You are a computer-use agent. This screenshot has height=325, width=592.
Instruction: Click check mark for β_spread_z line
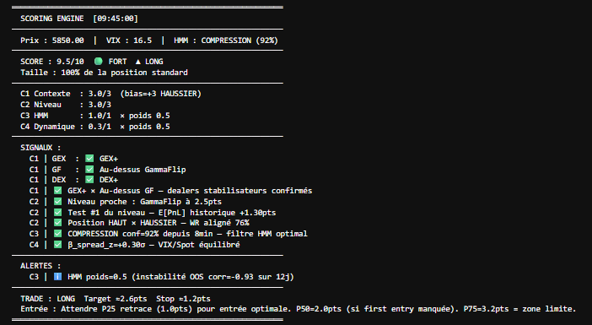click(x=57, y=245)
